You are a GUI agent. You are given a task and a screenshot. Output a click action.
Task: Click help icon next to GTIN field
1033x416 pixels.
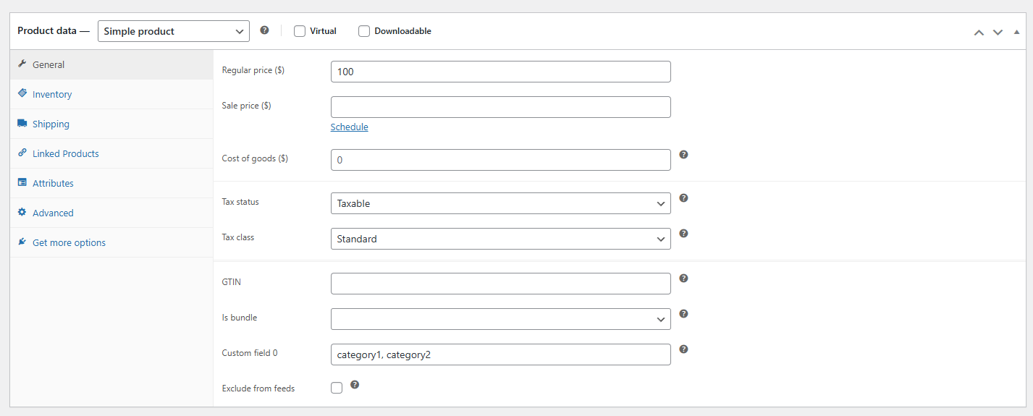[683, 279]
